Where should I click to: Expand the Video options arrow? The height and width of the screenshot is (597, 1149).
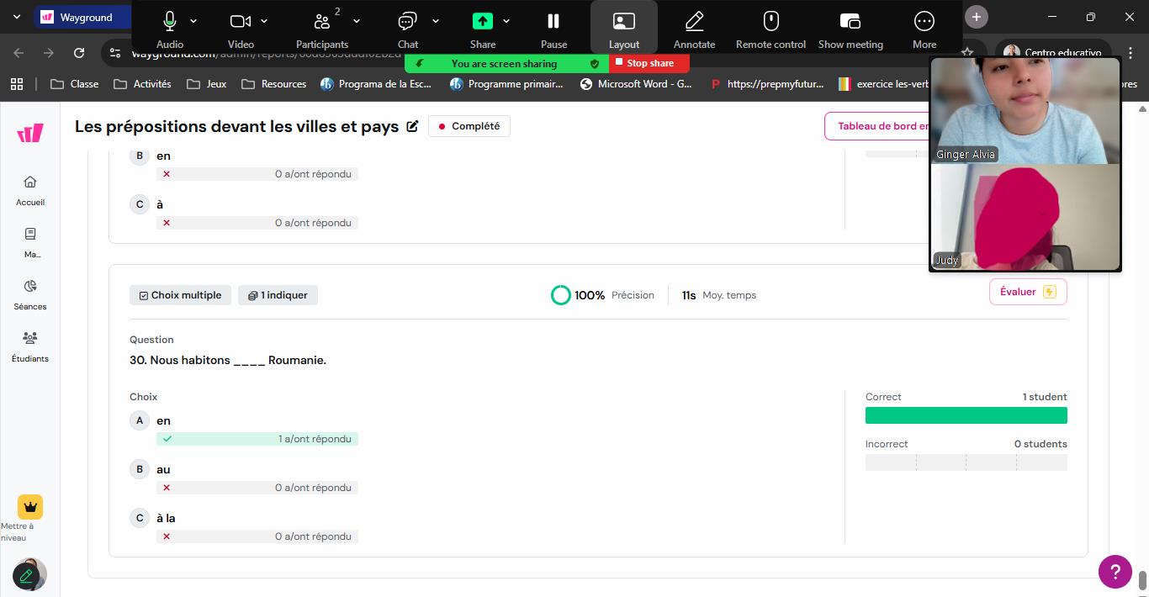coord(264,21)
